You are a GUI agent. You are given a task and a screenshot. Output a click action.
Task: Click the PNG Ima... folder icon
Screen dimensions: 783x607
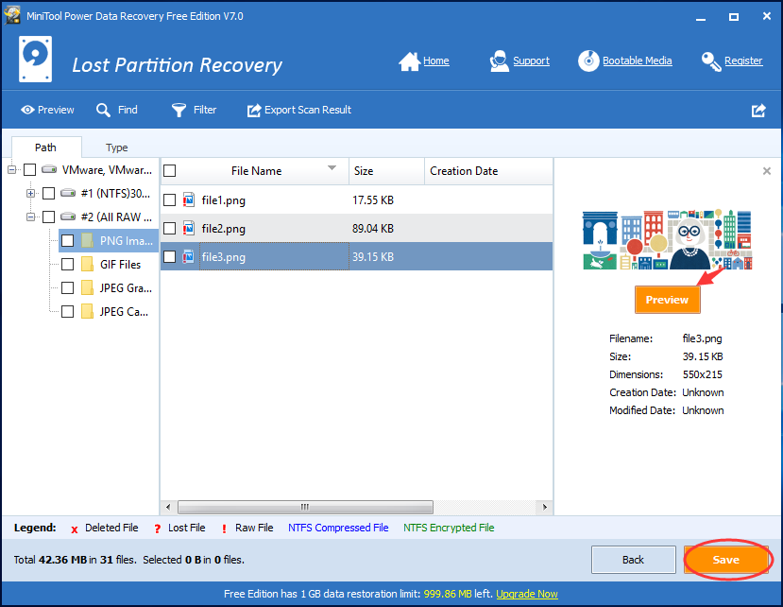point(87,240)
